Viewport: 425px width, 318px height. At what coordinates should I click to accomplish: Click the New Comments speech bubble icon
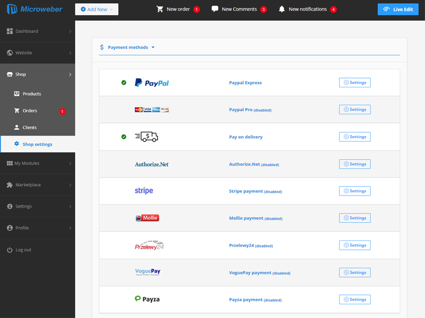215,9
